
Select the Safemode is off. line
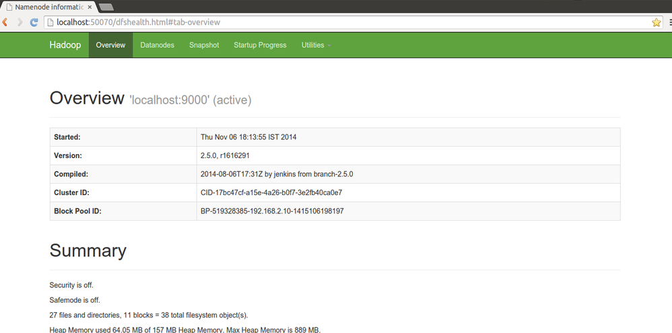coord(75,300)
